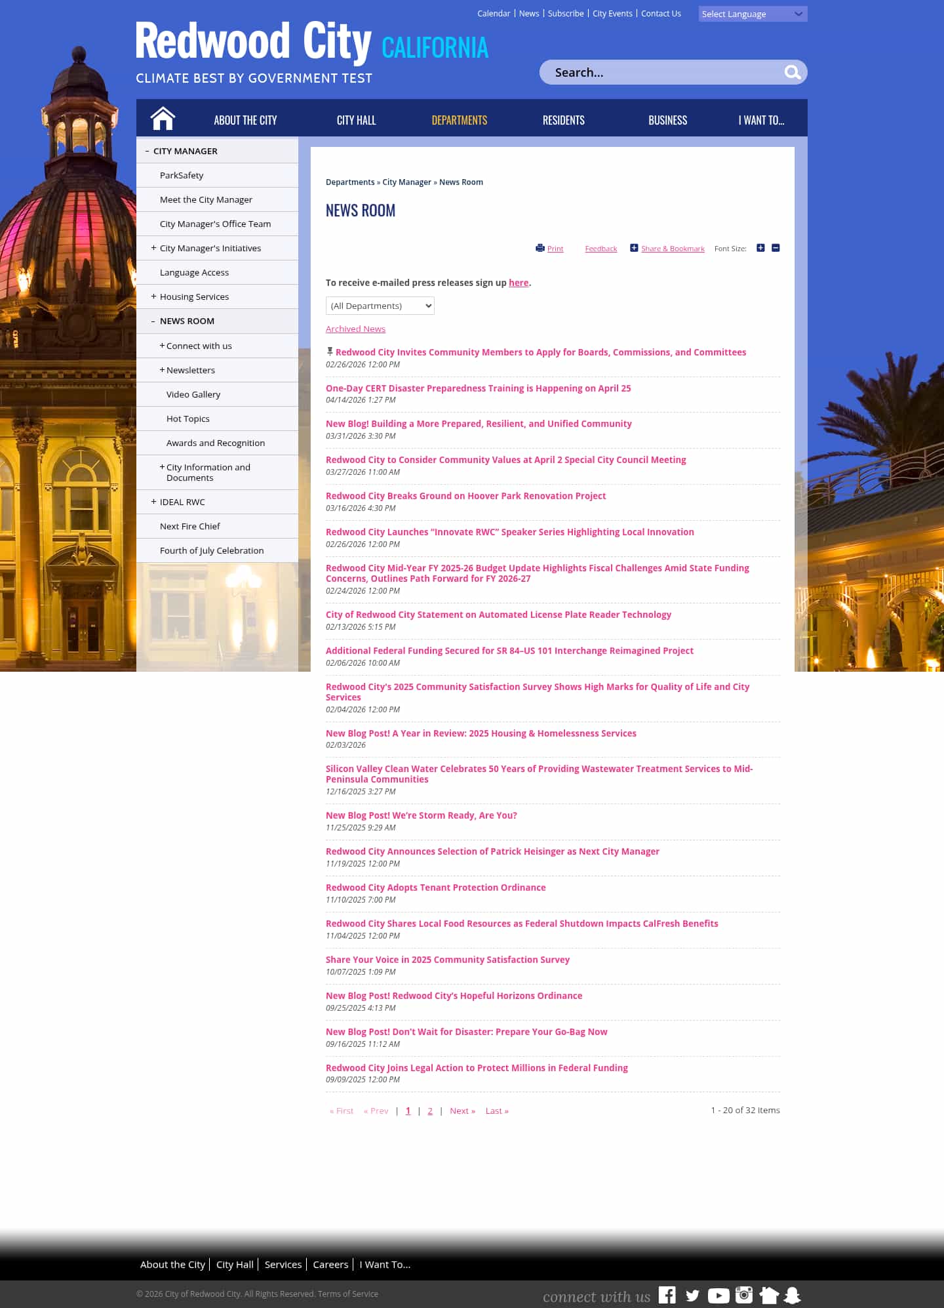Expand Housing Services in the sidebar
The width and height of the screenshot is (944, 1308).
[x=153, y=296]
